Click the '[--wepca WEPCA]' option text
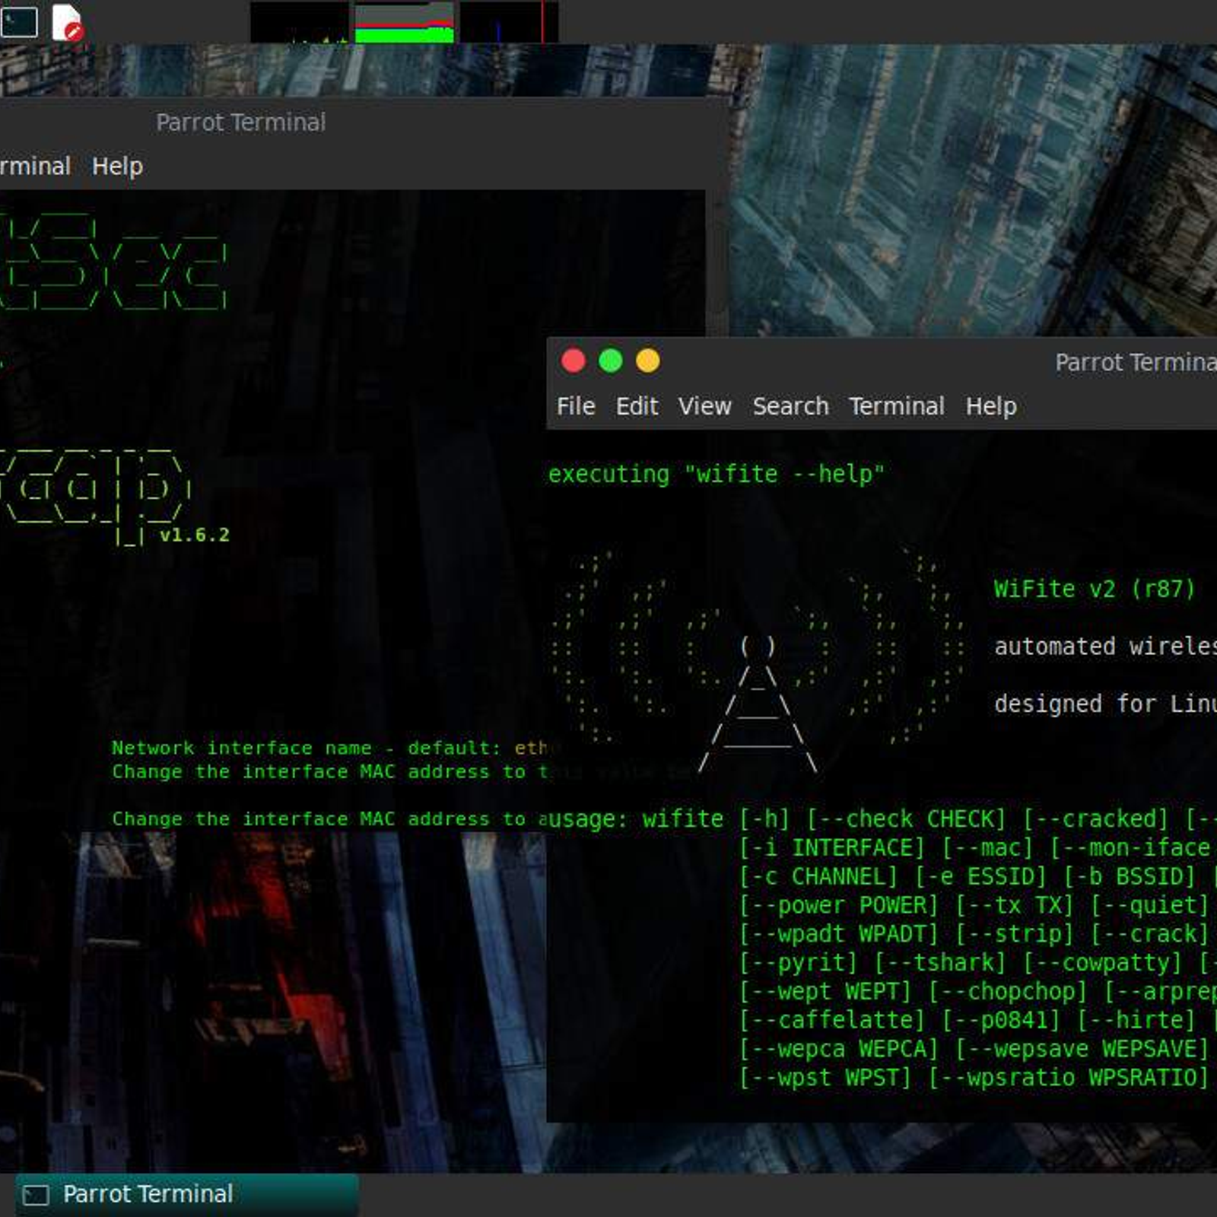Viewport: 1217px width, 1217px height. [839, 1049]
